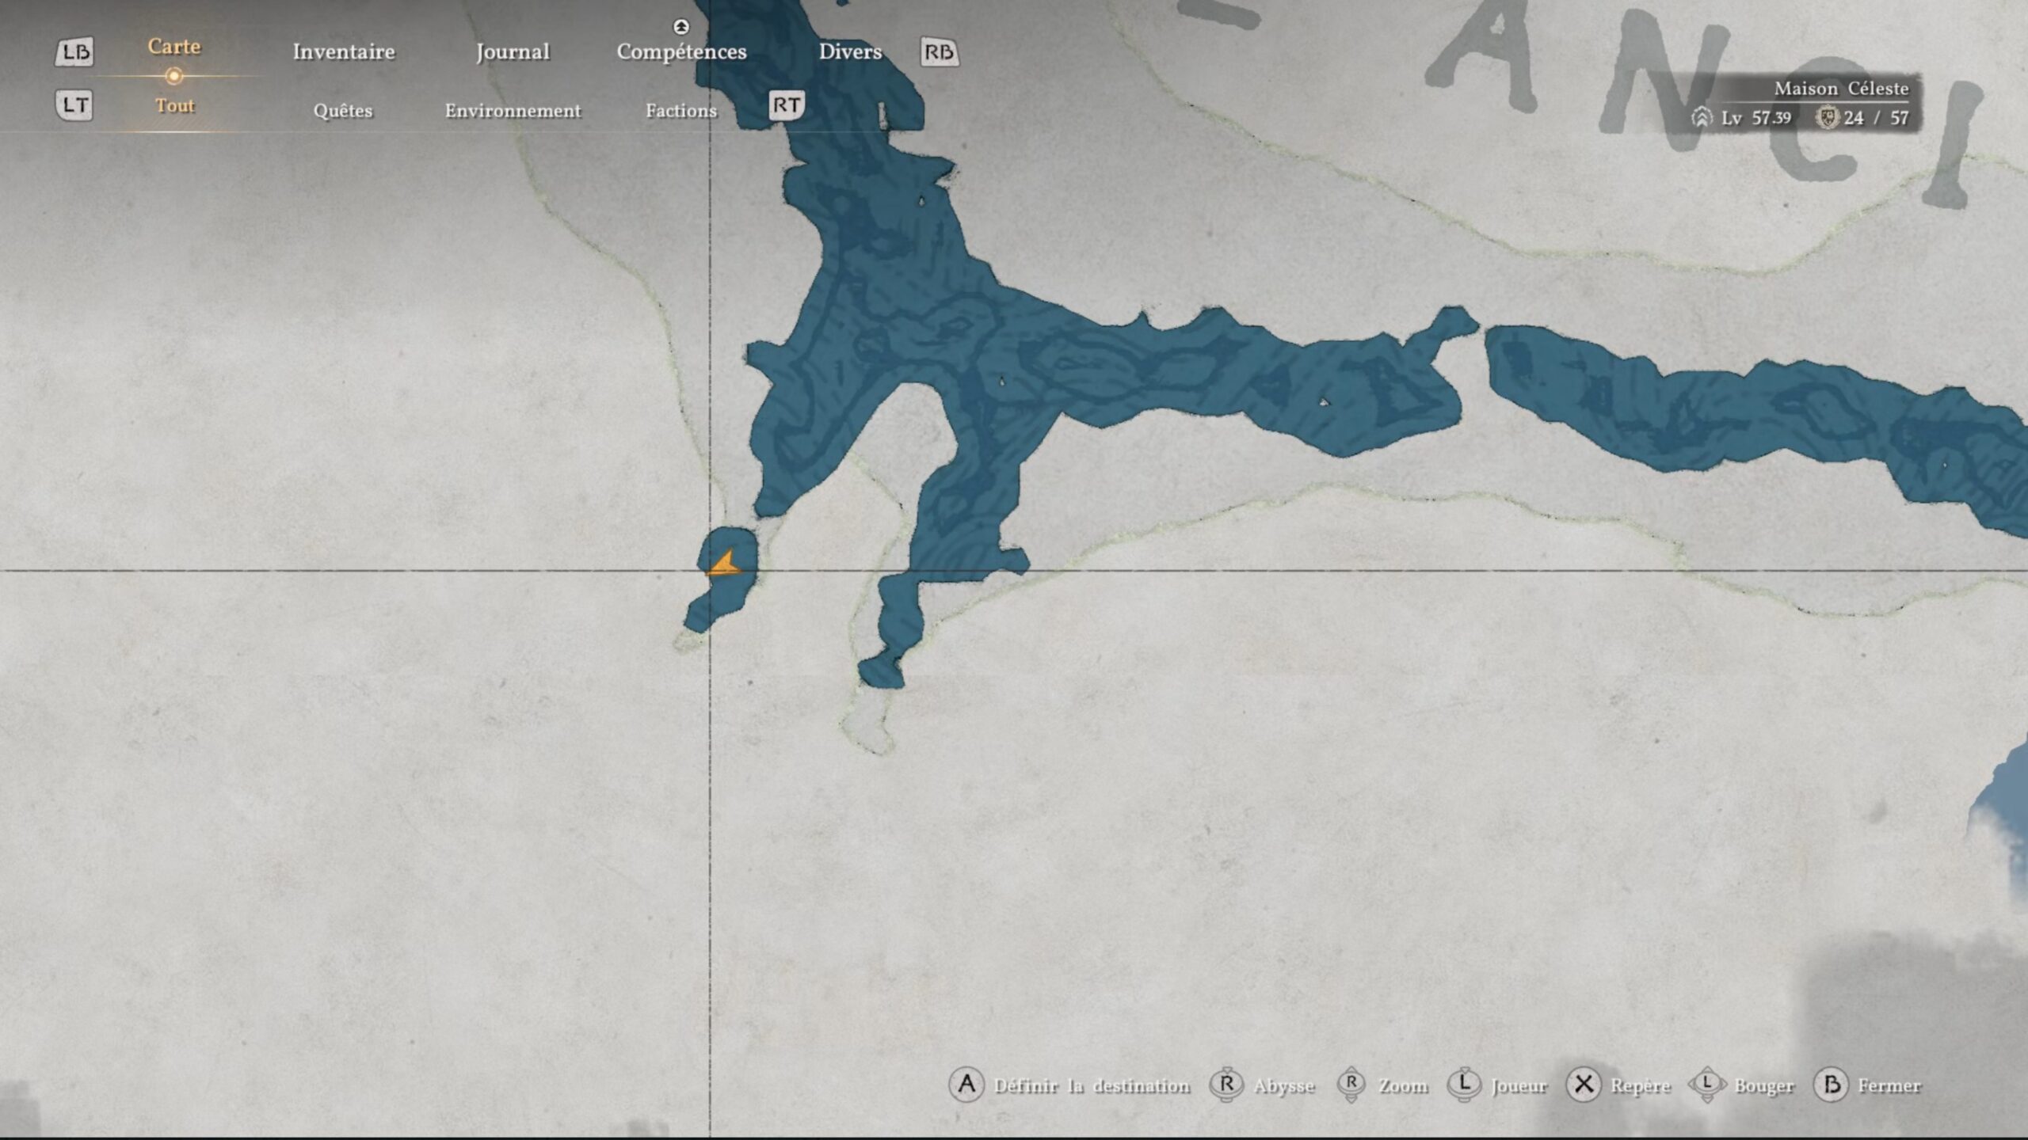Open the Compétences tab
The height and width of the screenshot is (1140, 2028).
681,52
